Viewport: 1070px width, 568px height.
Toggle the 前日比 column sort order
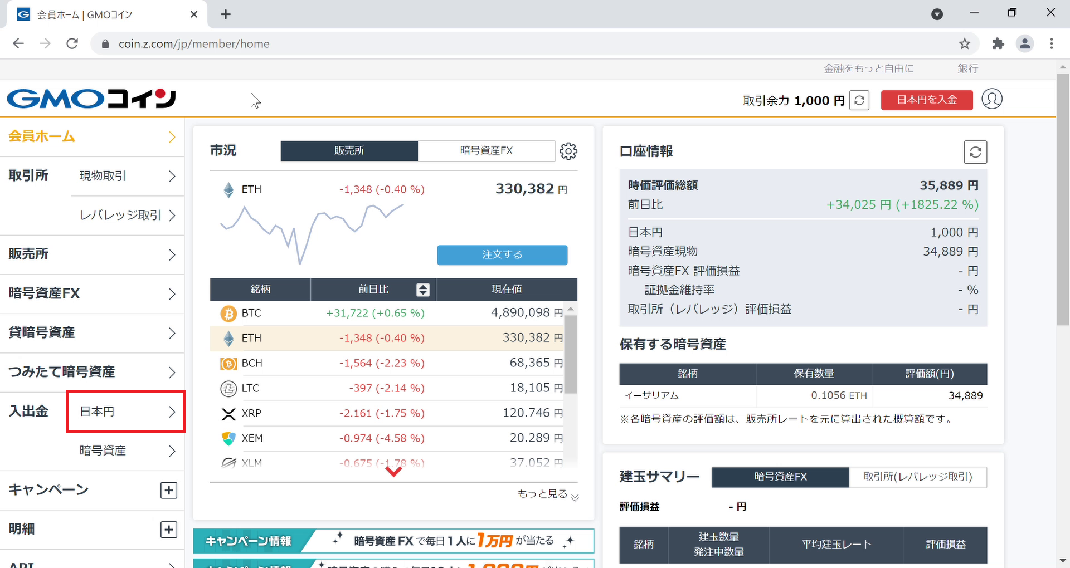pyautogui.click(x=423, y=289)
